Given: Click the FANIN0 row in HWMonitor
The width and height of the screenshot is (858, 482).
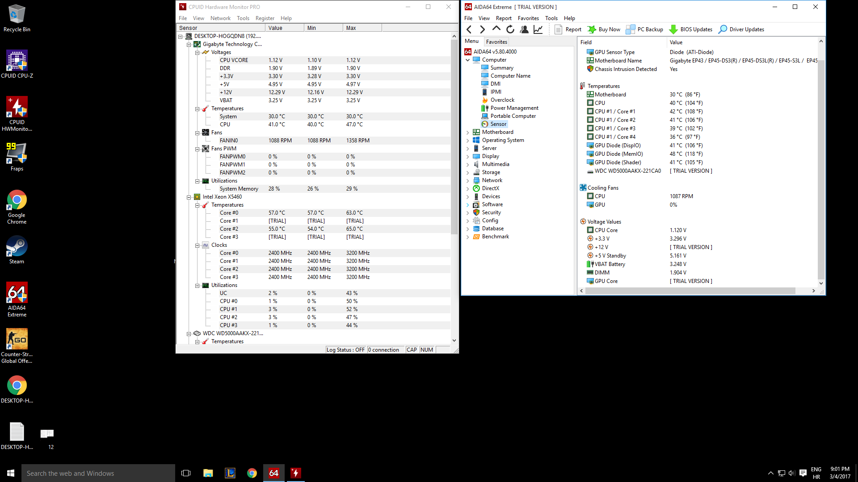Looking at the screenshot, I should pos(313,141).
